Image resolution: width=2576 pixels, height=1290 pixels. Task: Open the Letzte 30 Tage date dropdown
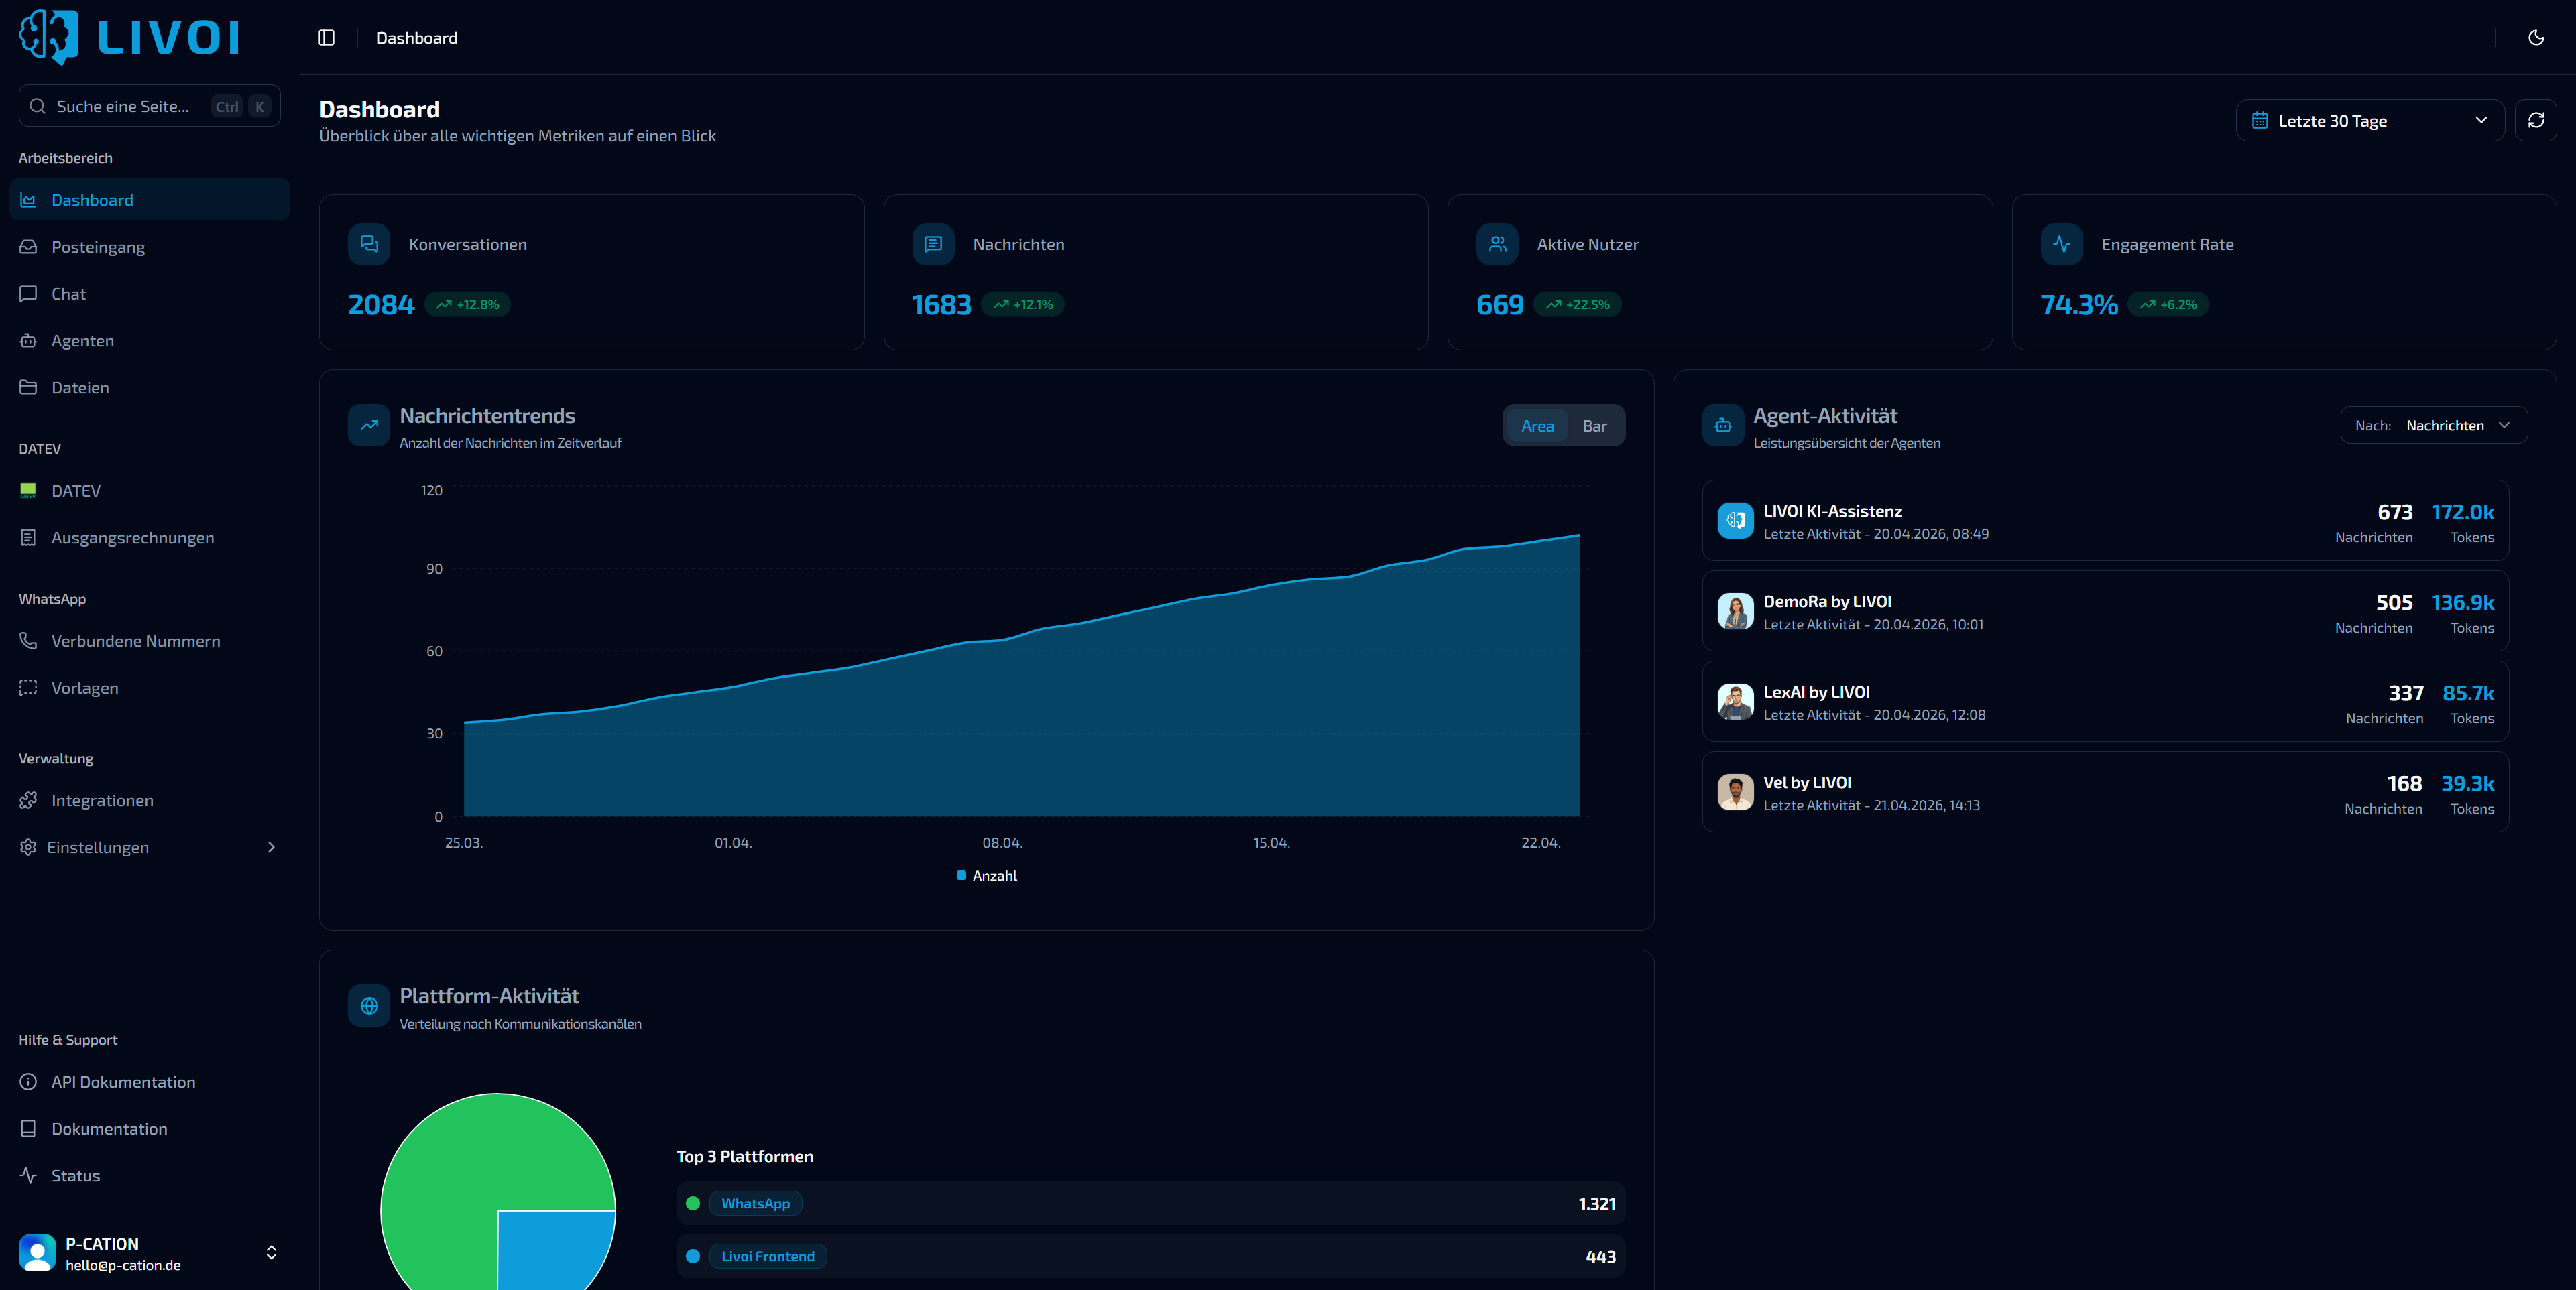pyautogui.click(x=2370, y=120)
